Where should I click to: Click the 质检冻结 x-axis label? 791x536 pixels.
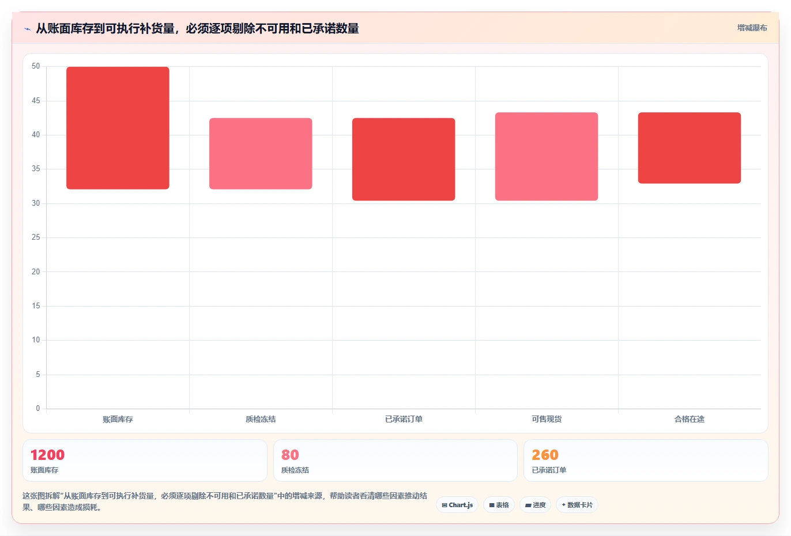(261, 419)
